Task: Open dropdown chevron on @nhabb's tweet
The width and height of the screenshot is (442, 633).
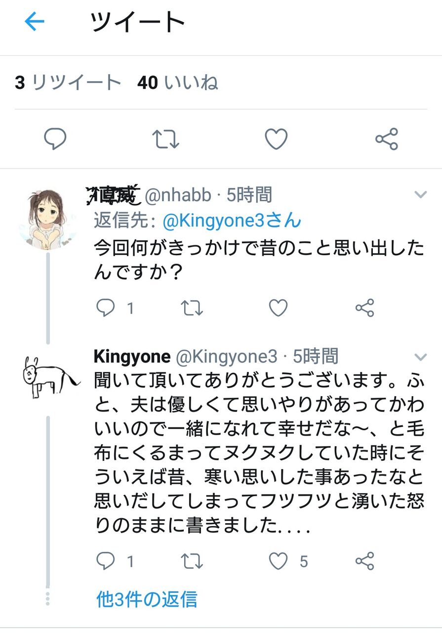Action: click(420, 195)
